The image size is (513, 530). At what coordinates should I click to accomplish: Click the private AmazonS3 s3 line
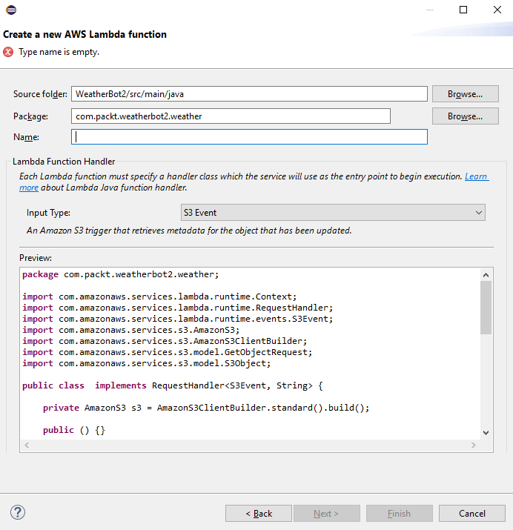coord(206,408)
